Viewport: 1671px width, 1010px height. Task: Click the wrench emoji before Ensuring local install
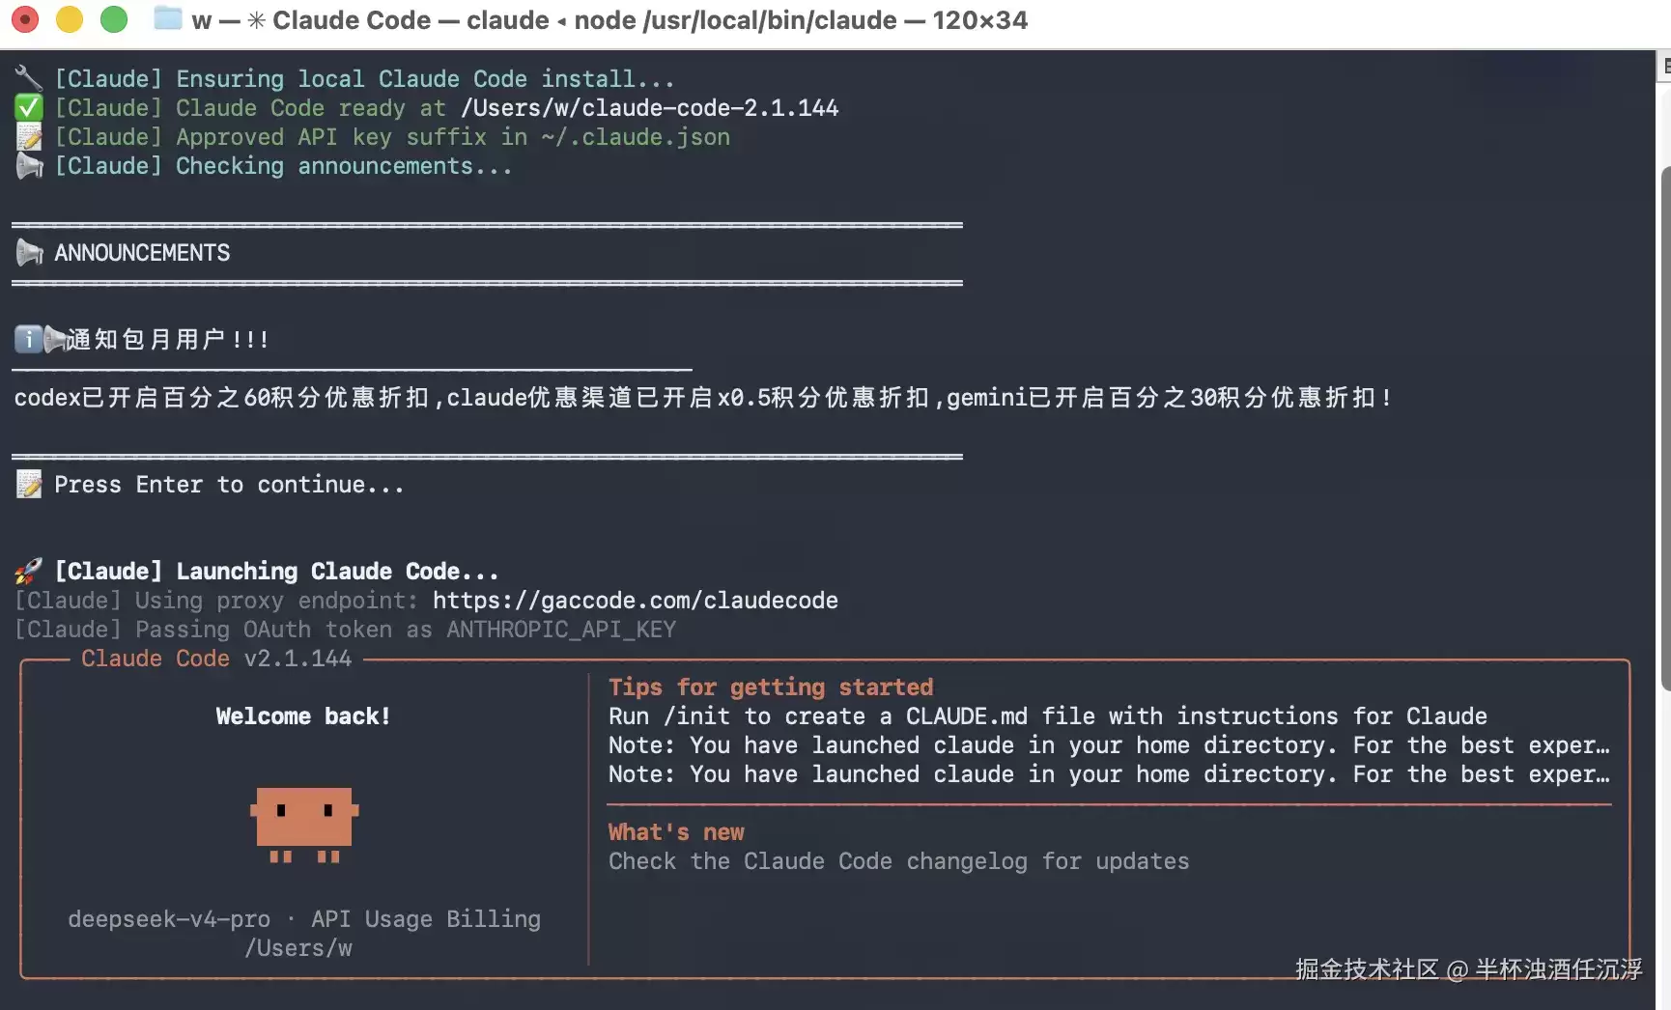[29, 78]
